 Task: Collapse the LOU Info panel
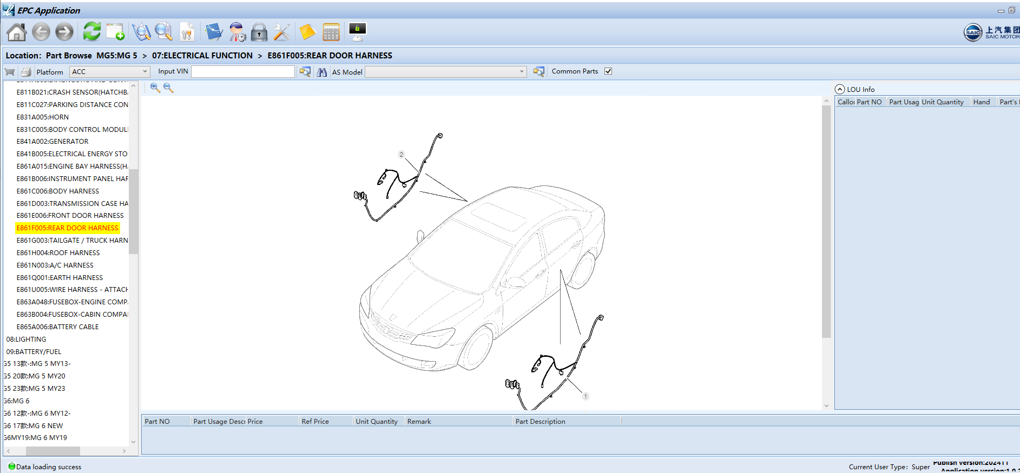[840, 89]
